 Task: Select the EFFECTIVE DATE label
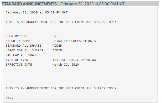(x=19, y=65)
